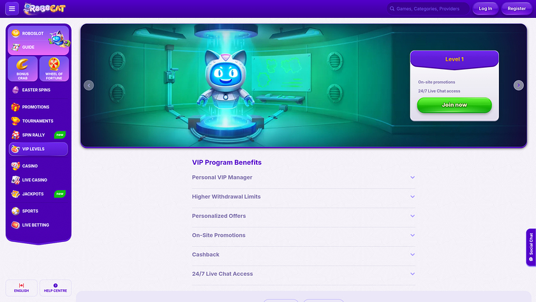Go to previous banner slide
Image resolution: width=536 pixels, height=302 pixels.
tap(89, 86)
